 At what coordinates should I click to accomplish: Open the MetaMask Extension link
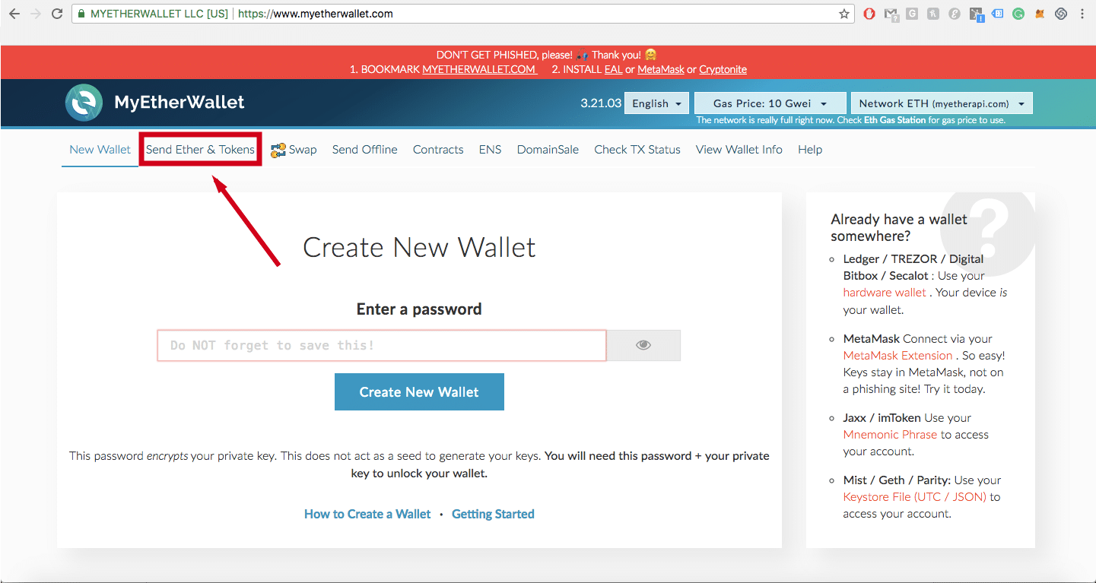coord(897,356)
